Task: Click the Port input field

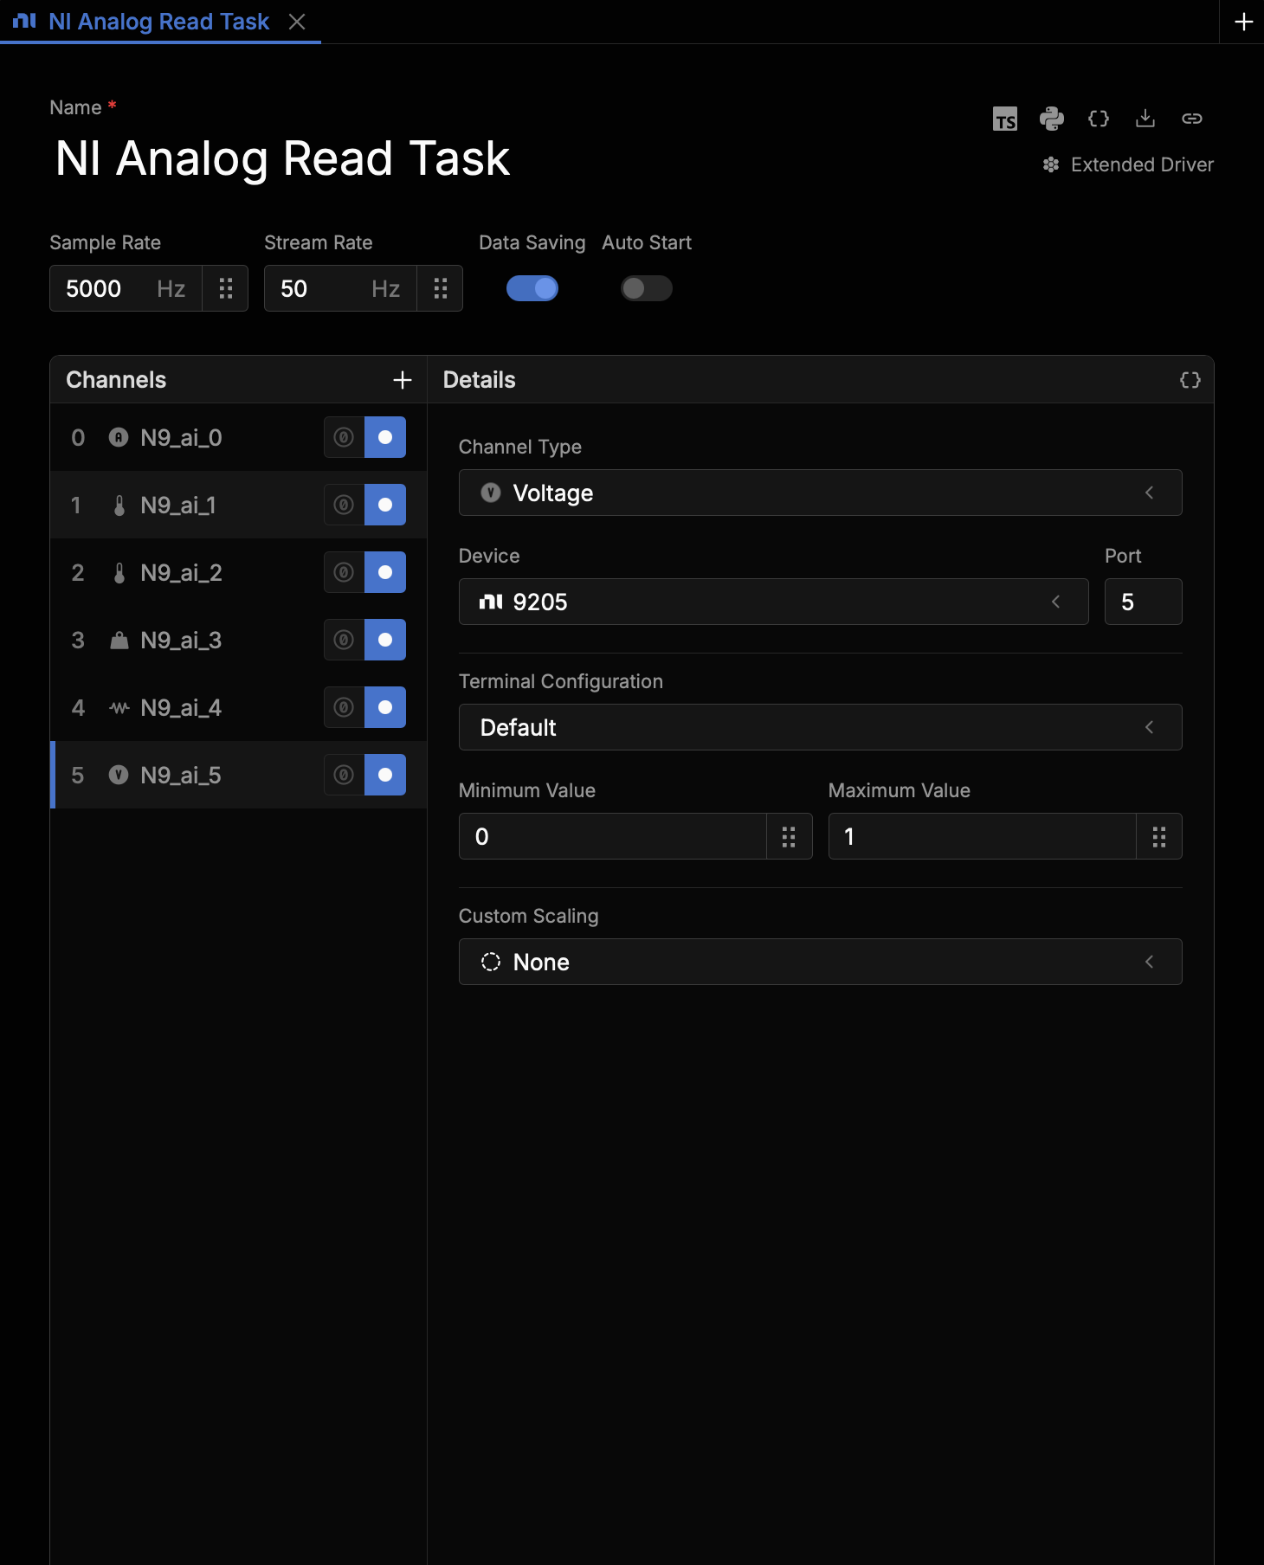Action: point(1143,602)
